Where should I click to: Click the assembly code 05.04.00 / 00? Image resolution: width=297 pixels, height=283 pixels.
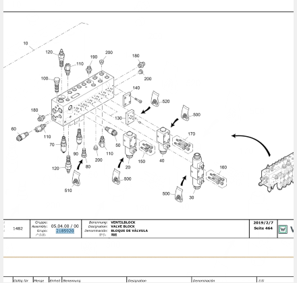[x=65, y=226]
